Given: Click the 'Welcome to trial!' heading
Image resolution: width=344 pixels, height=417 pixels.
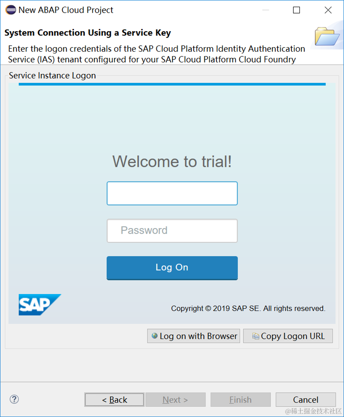Looking at the screenshot, I should click(172, 161).
